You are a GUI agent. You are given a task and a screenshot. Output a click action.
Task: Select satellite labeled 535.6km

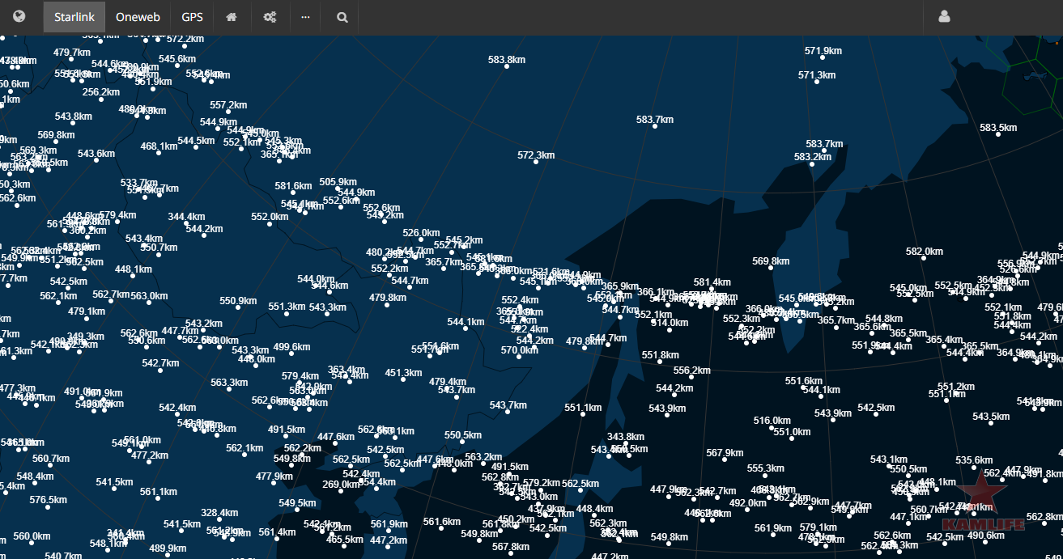pyautogui.click(x=974, y=460)
